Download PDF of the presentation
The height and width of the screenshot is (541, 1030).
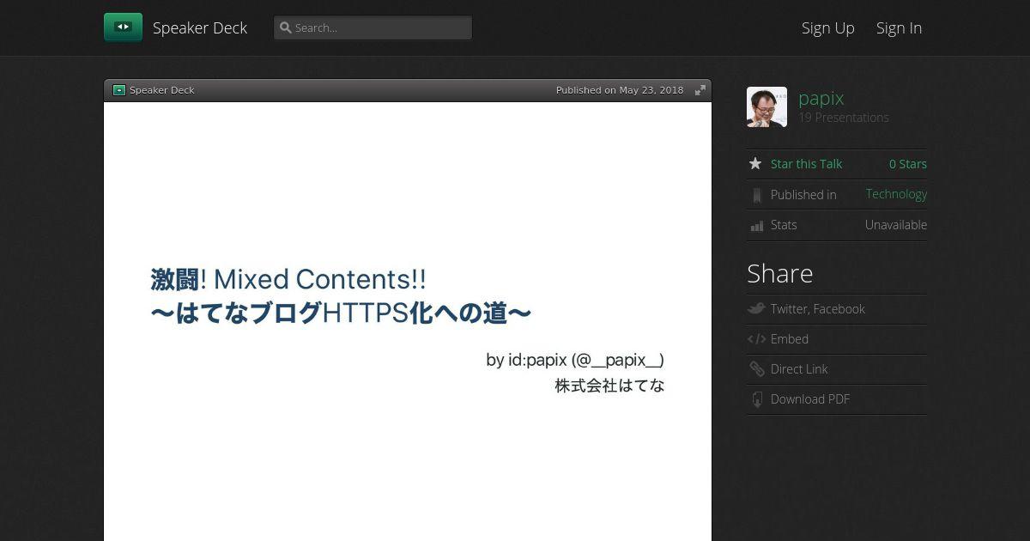click(810, 399)
